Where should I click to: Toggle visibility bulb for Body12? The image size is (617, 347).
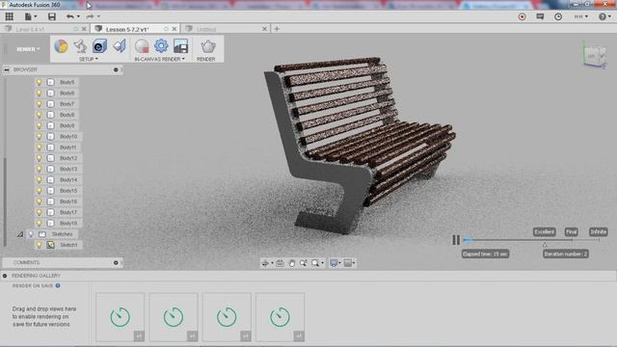pos(39,158)
